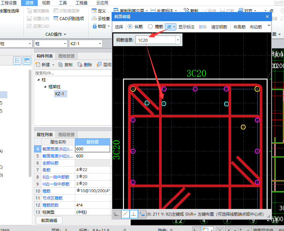The image size is (284, 231).
Task: Click the coordinate offset icon in section editor
Action: click(x=142, y=214)
